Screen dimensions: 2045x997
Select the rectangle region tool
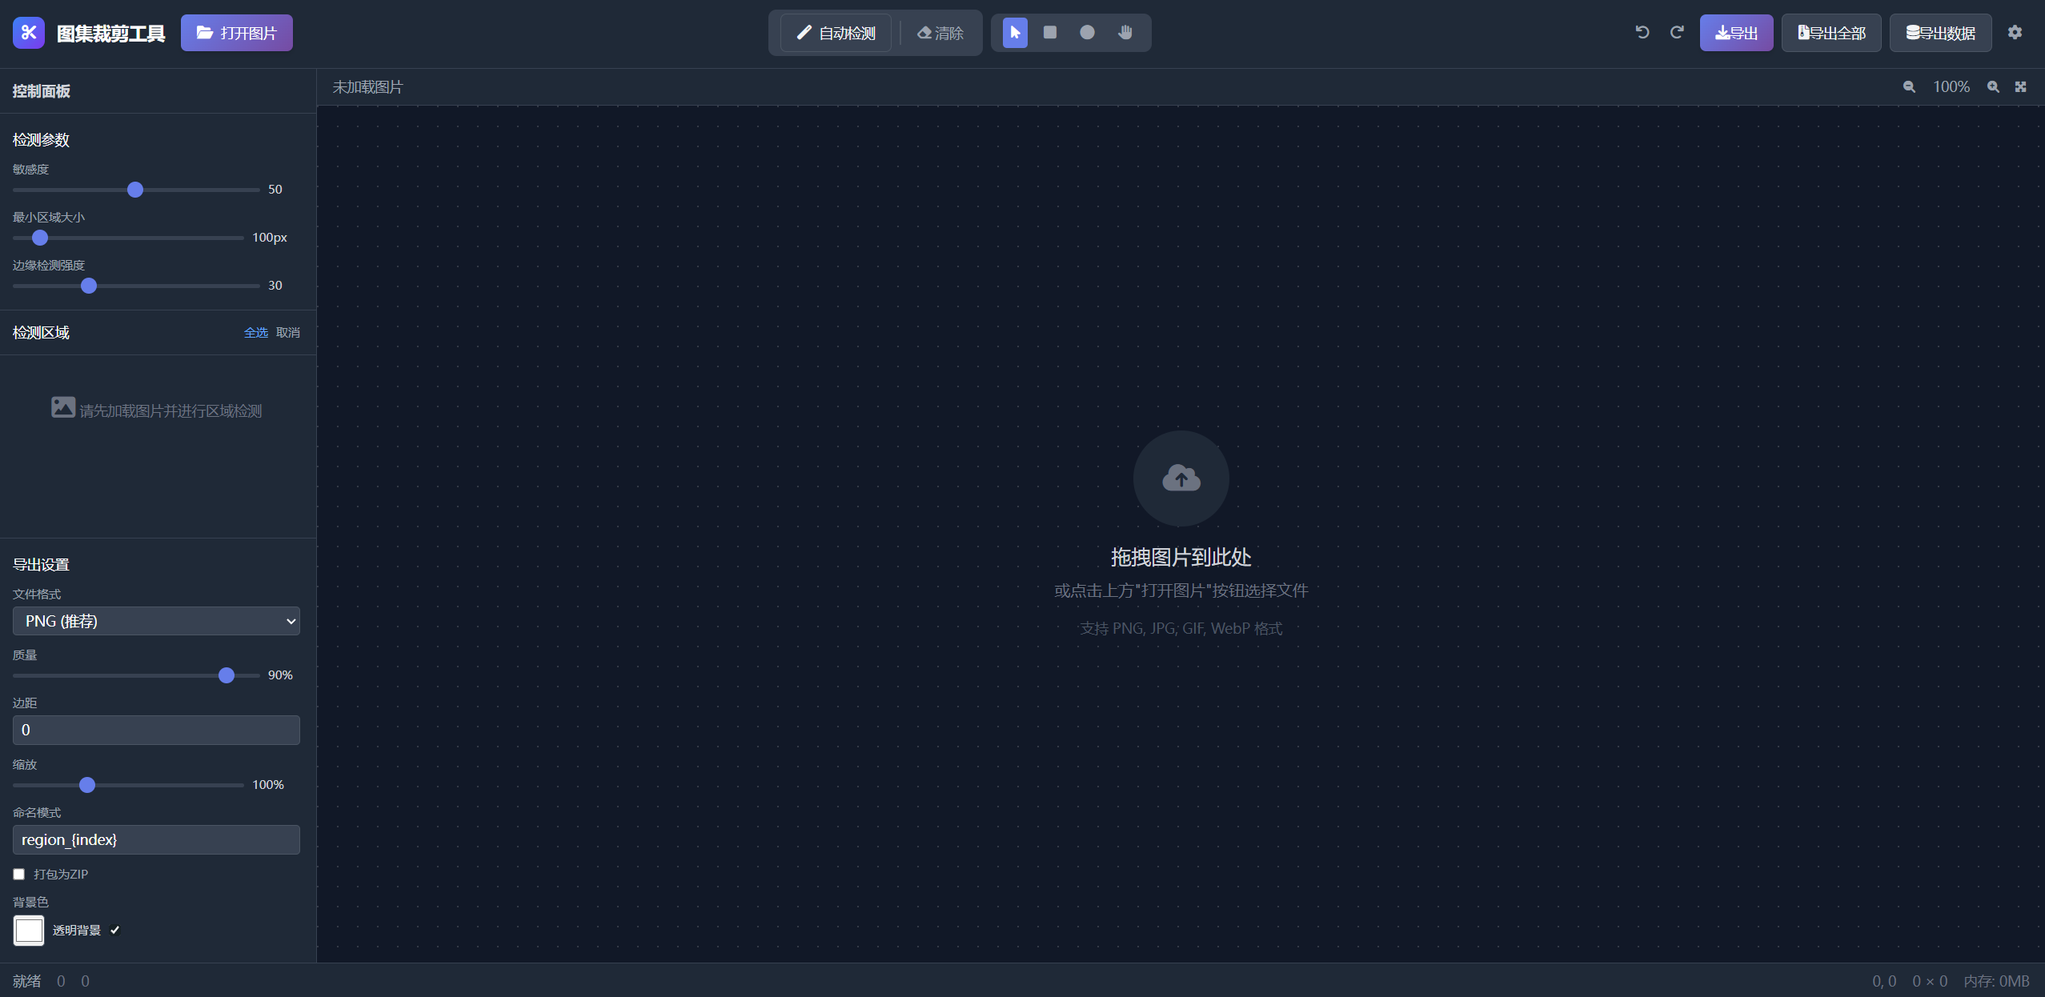coord(1050,33)
